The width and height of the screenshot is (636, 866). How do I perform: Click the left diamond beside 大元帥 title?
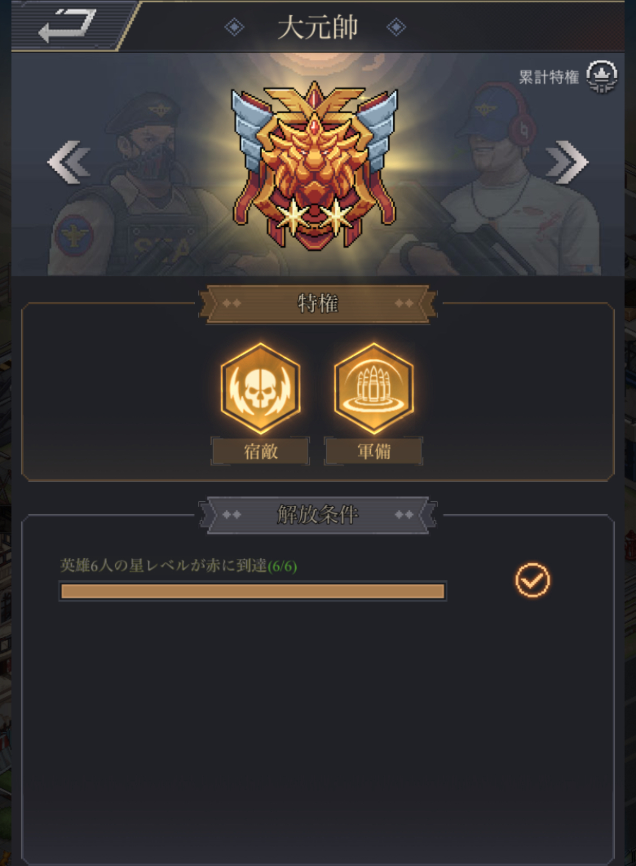point(234,27)
